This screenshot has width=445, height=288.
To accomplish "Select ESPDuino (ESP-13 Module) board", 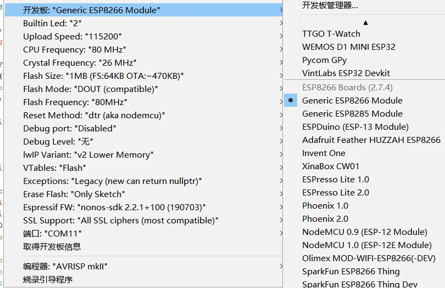I will [355, 127].
